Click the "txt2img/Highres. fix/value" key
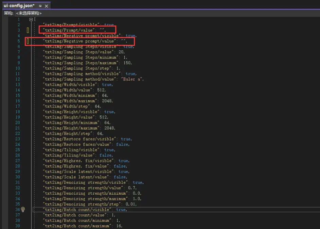This screenshot has width=320, height=229. tap(76, 166)
